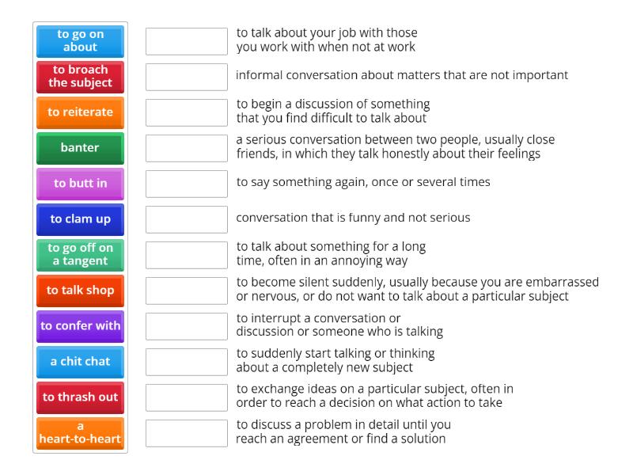Click the 'to go on about' tile
Viewport: 633px width, 475px height.
[x=80, y=41]
